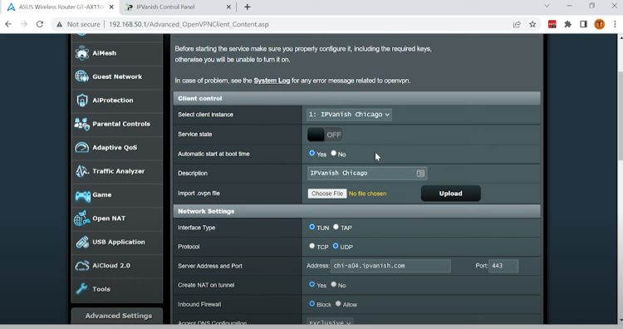Open AiMesh sidebar icon
Viewport: 623px width, 329px height.
coord(82,53)
